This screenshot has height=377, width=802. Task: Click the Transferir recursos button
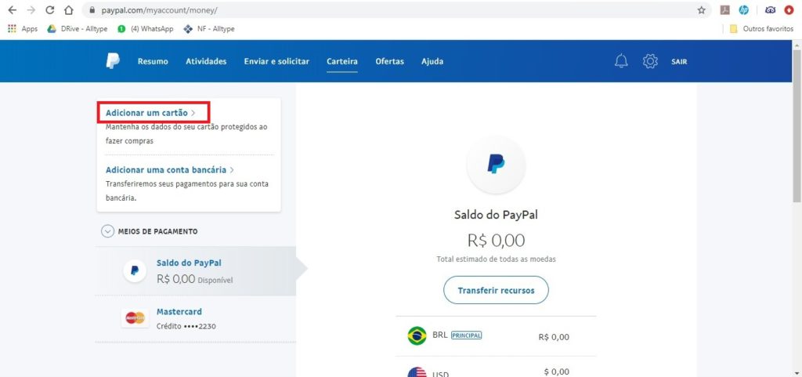[x=496, y=291]
